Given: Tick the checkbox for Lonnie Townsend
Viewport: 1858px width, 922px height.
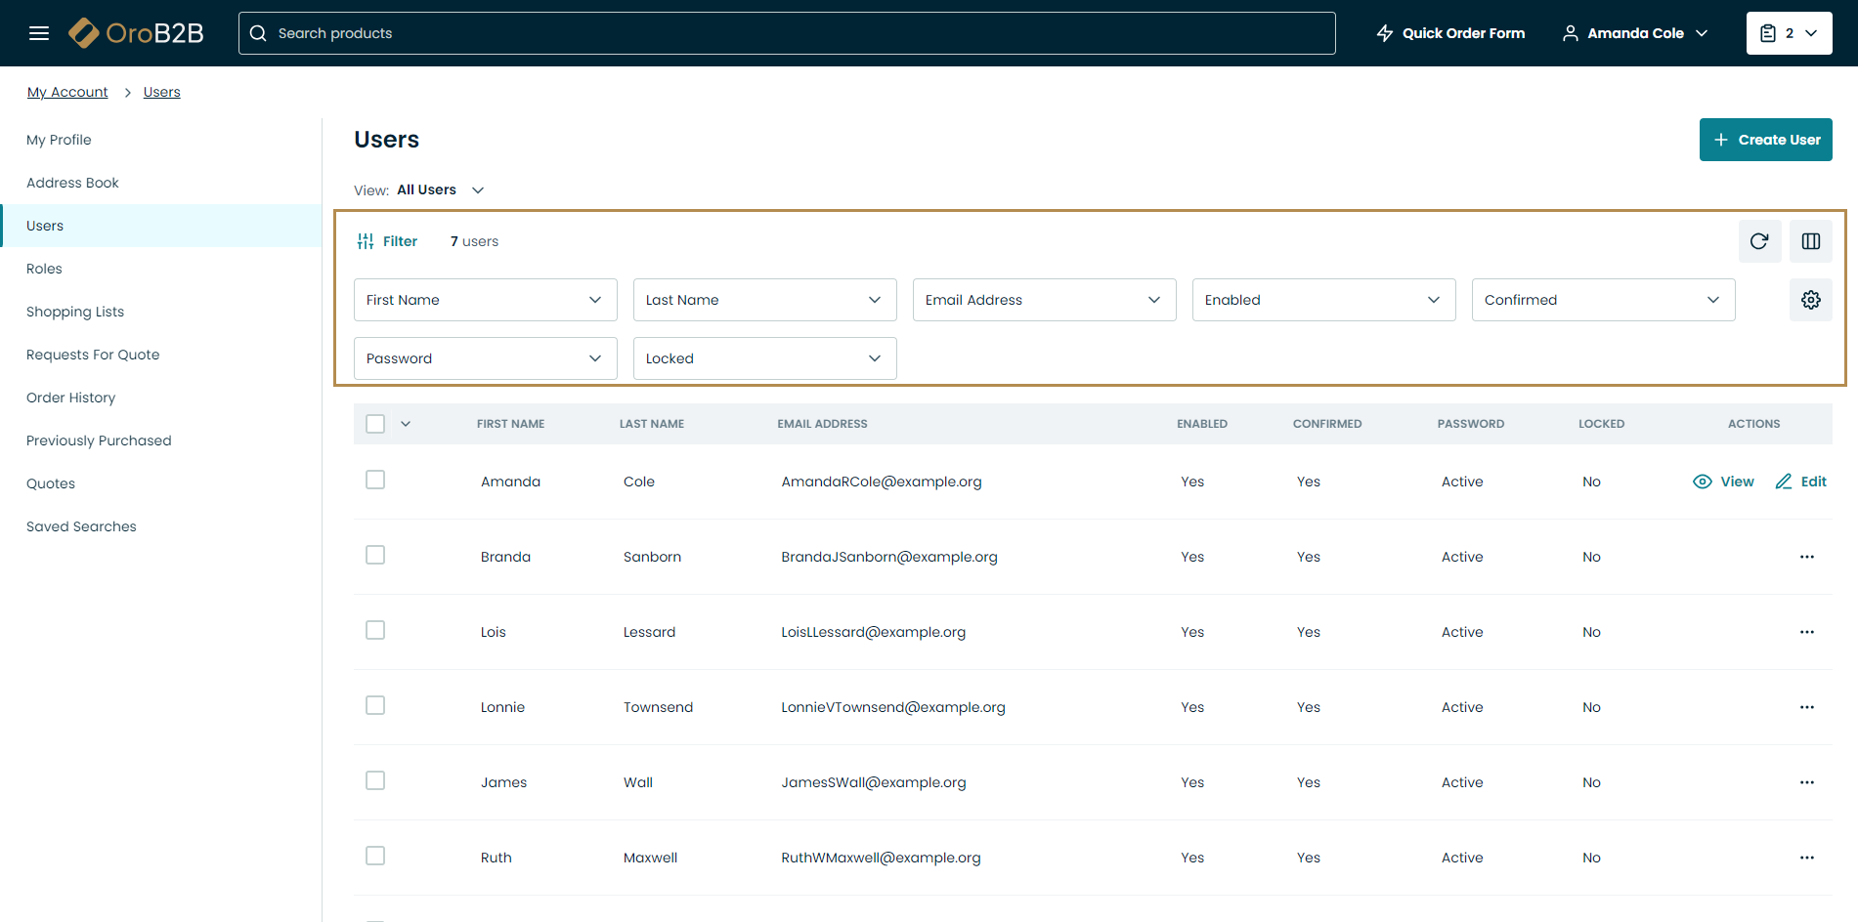Looking at the screenshot, I should coord(375,705).
